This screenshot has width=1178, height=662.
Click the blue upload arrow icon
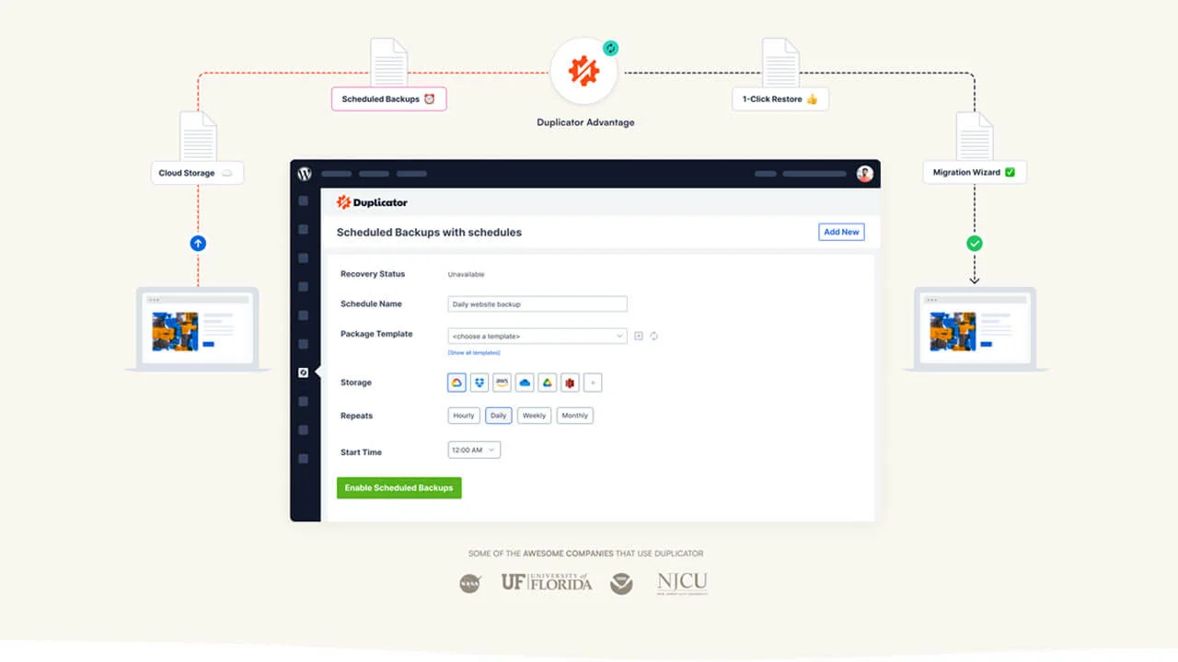click(x=198, y=244)
